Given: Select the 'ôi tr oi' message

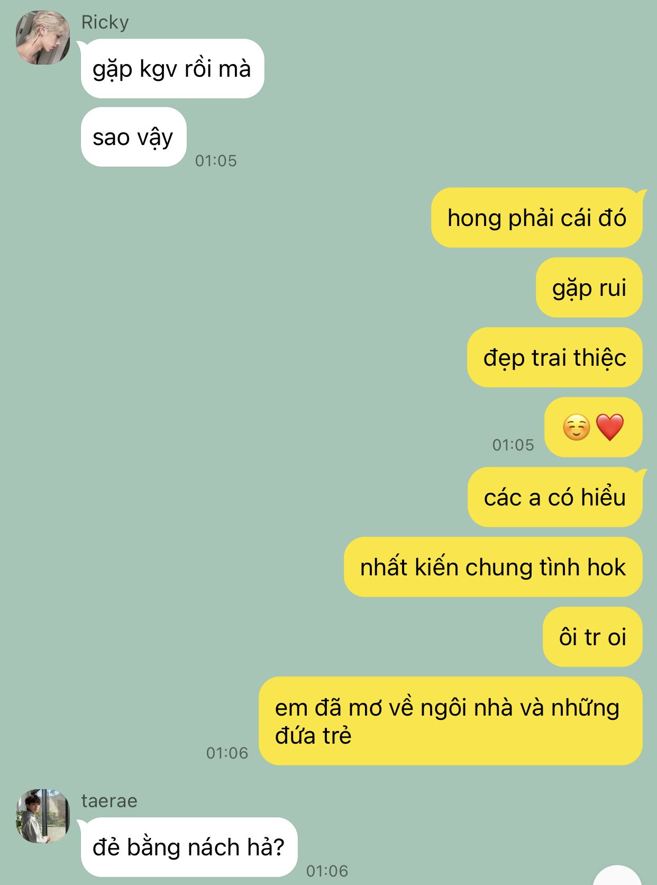Looking at the screenshot, I should click(592, 637).
